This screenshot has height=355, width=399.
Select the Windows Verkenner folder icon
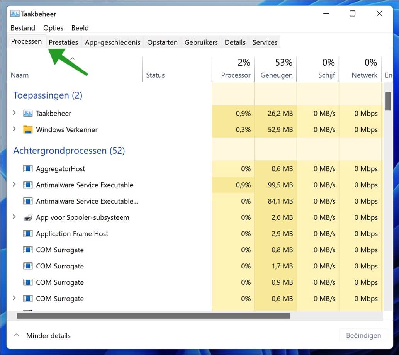pos(28,129)
